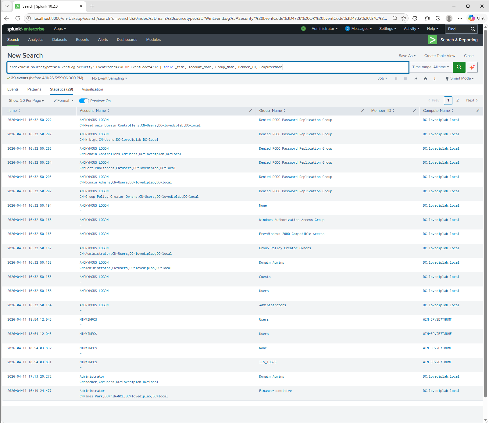Switch to the Events tab

pyautogui.click(x=13, y=89)
